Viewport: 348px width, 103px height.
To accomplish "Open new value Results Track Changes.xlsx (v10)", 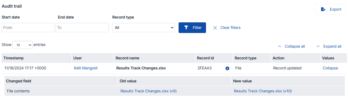I will click(263, 91).
